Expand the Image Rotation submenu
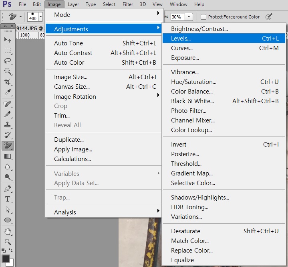 (104, 96)
